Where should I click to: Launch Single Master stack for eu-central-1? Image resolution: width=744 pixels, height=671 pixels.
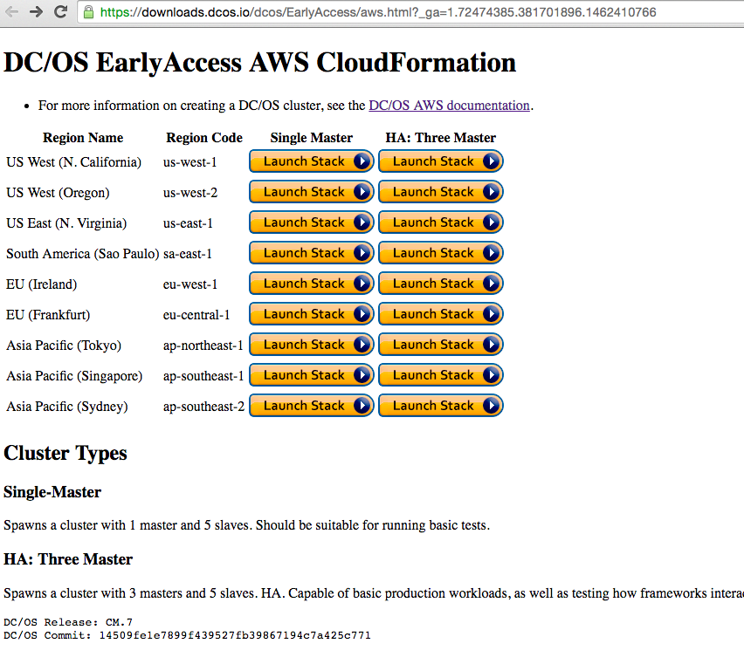click(311, 314)
